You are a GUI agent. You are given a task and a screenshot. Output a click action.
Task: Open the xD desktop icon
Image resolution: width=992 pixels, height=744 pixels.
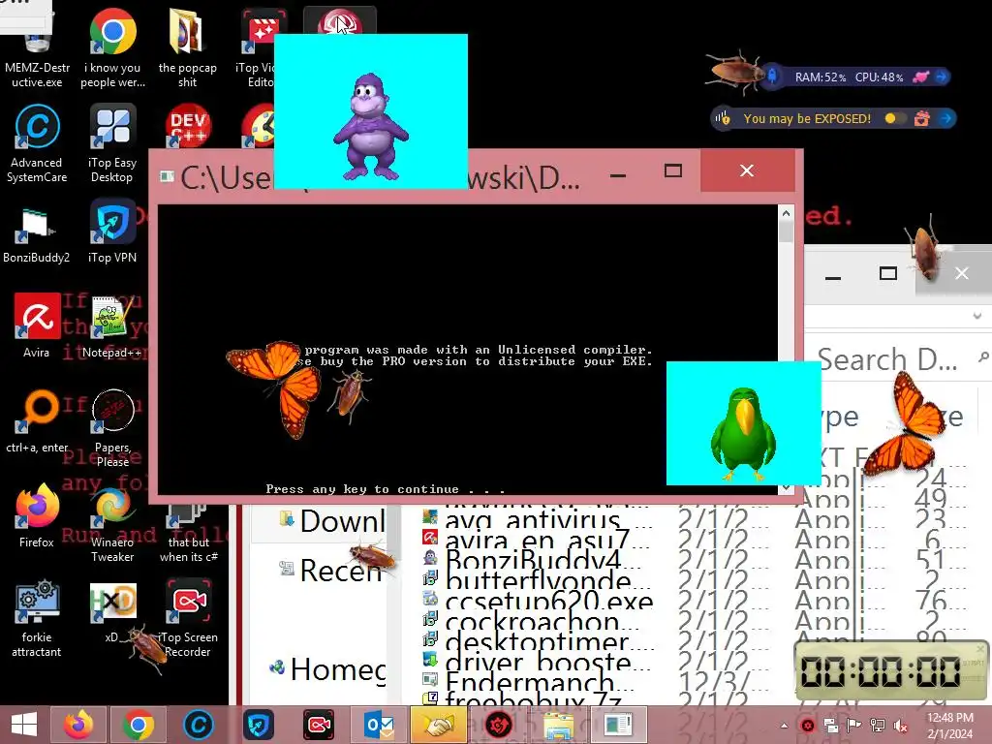pyautogui.click(x=112, y=610)
